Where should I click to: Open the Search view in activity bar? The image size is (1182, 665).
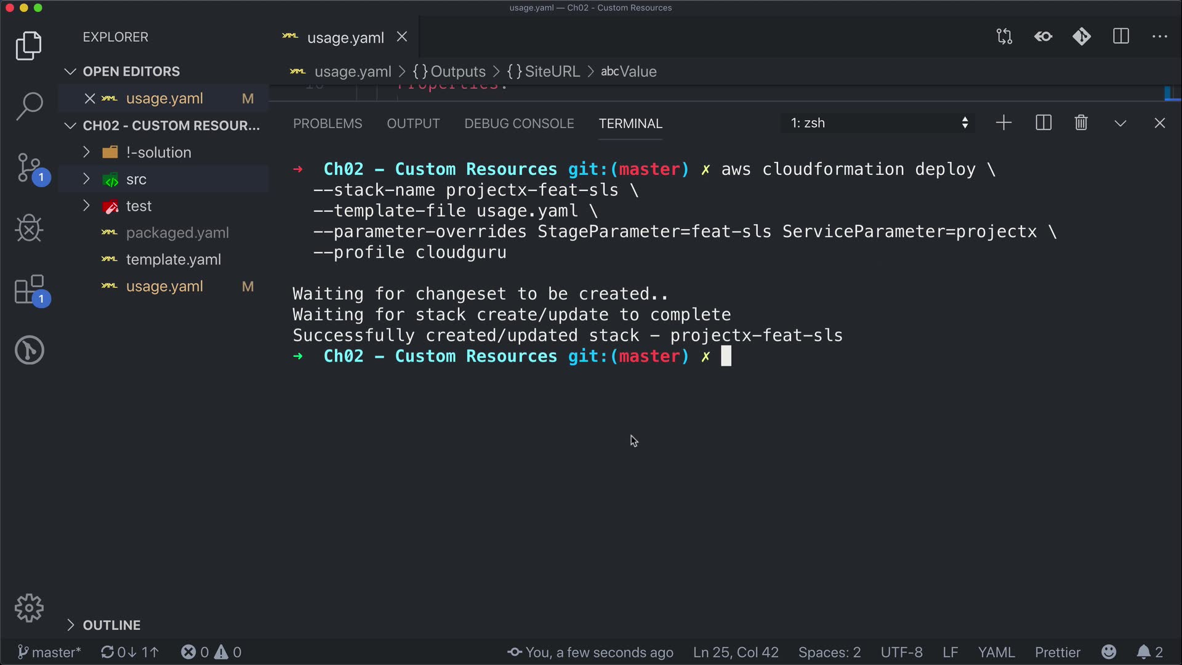[29, 106]
